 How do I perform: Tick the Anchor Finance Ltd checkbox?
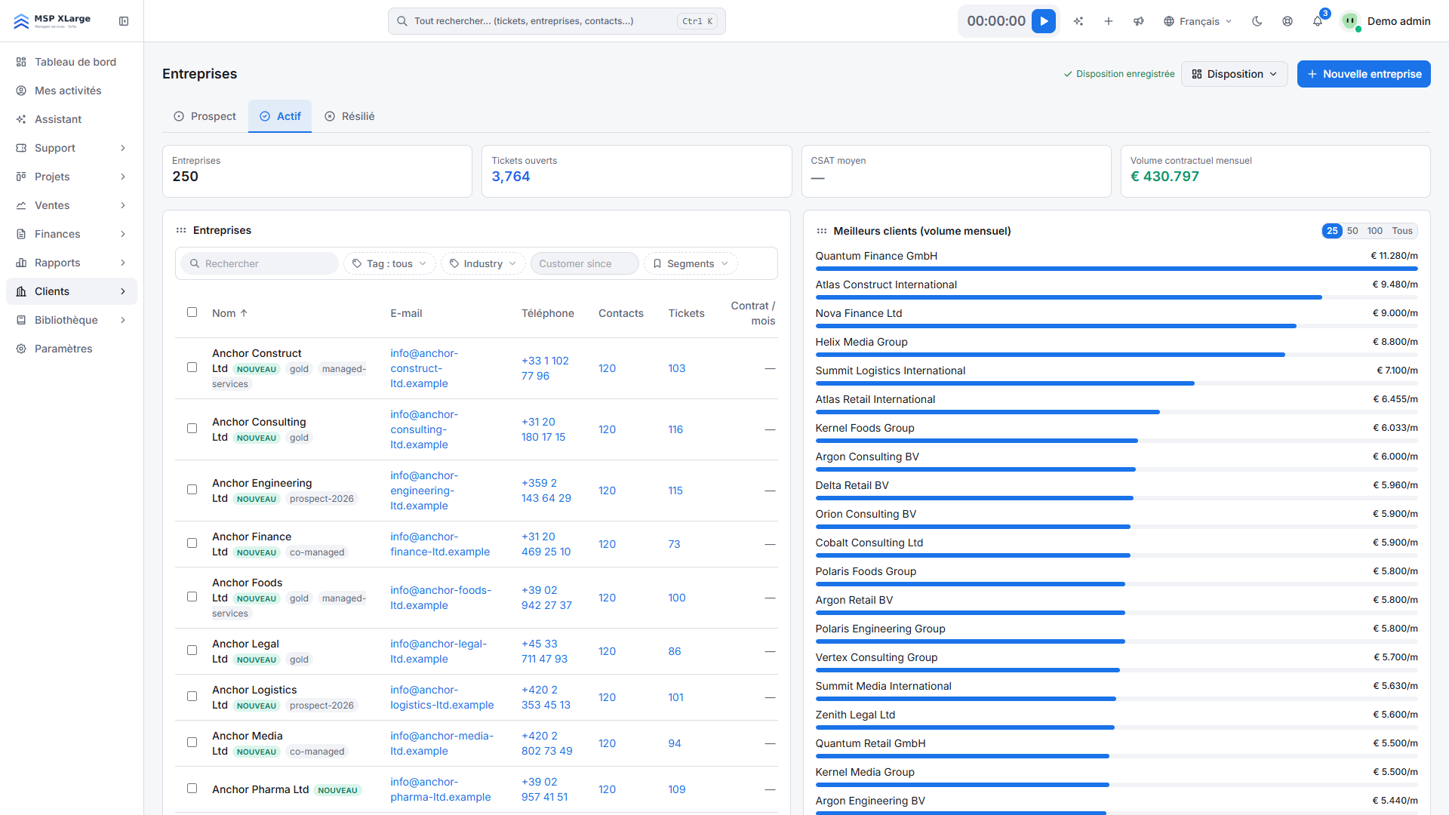point(192,543)
